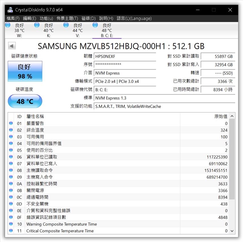The image size is (243, 242).
Task: Click the 48 °C disk temperature button
Action: (25, 101)
